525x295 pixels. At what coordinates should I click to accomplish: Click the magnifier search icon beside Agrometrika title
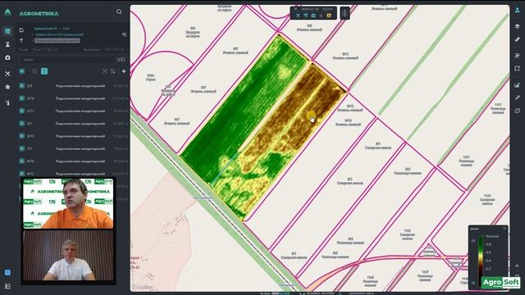tap(119, 11)
